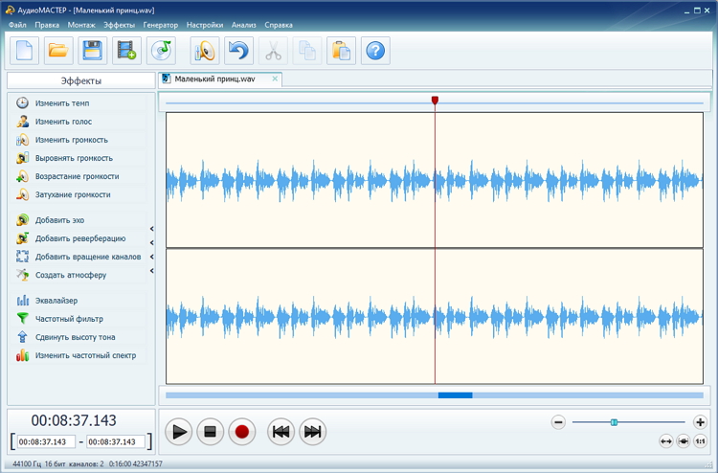
Task: Paste from clipboard using the toolbar icon
Action: pos(341,51)
